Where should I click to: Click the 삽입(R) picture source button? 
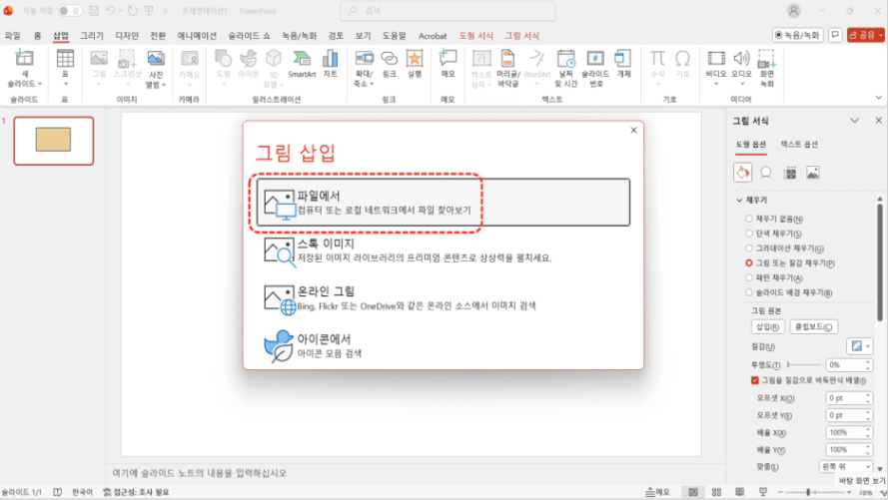tap(766, 326)
